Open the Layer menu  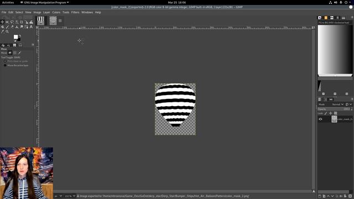click(x=46, y=12)
